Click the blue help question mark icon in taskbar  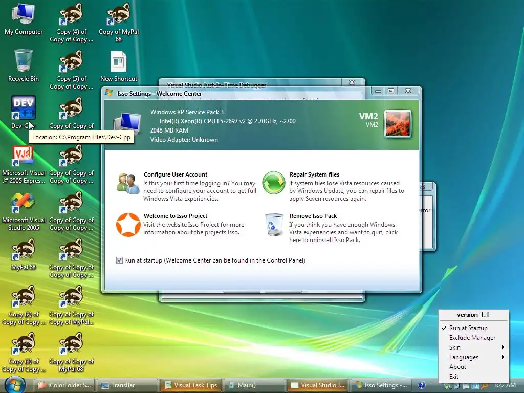[x=422, y=385]
